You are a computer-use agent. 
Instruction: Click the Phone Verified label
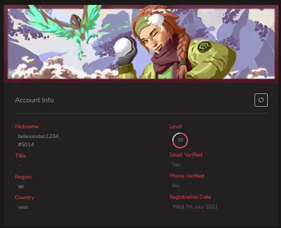click(x=187, y=176)
